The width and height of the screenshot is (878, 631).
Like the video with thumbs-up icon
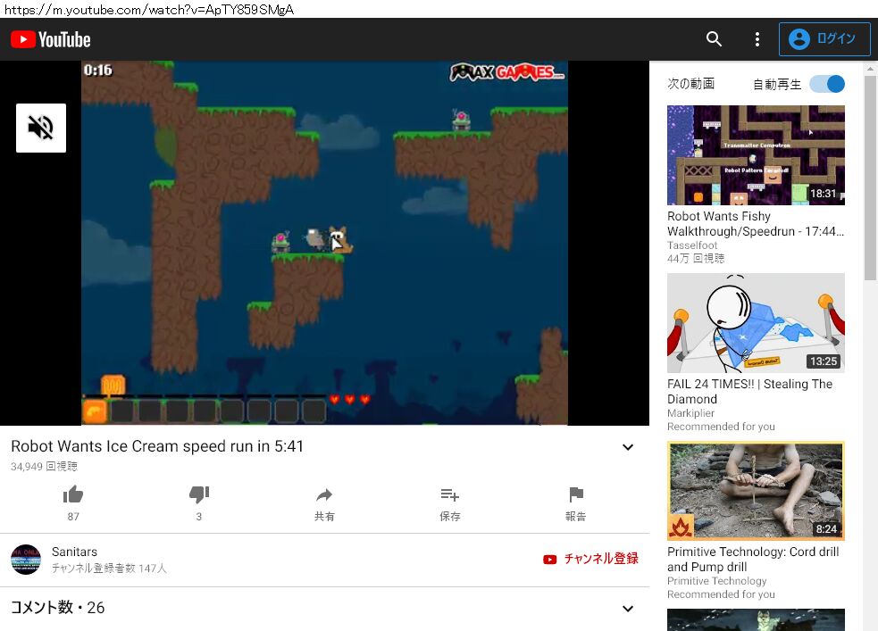73,494
